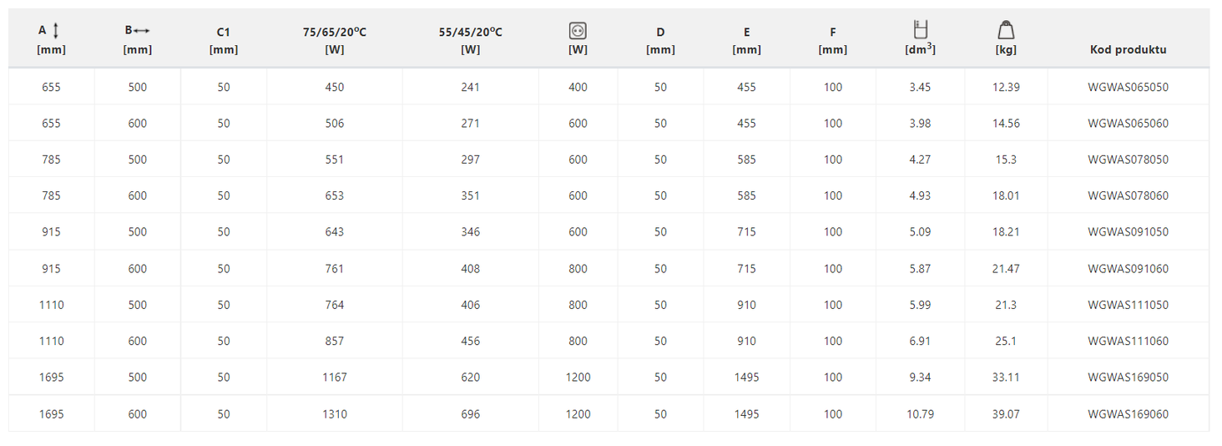Click the 75/65/20°C column header

(x=335, y=40)
